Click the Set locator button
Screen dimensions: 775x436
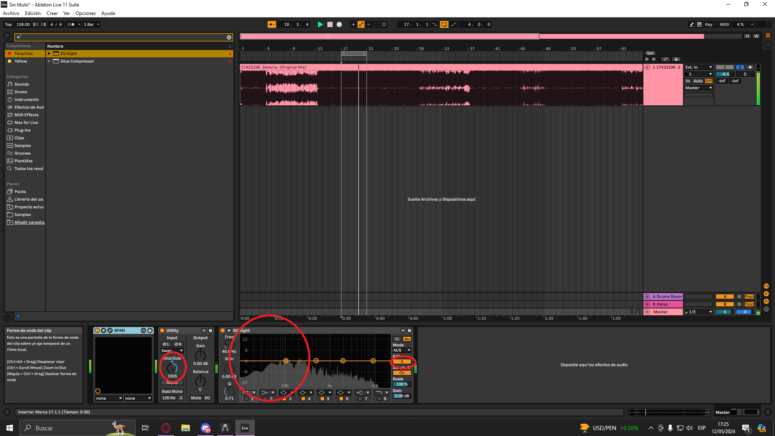point(650,53)
